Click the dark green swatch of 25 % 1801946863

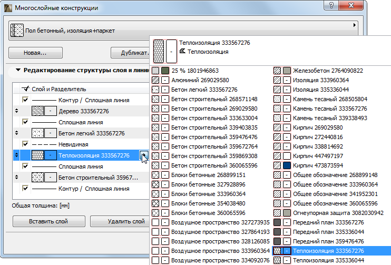pos(165,71)
